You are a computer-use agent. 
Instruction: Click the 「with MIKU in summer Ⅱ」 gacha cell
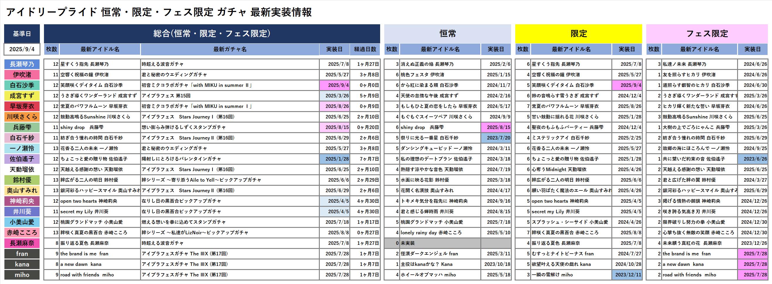pos(229,85)
